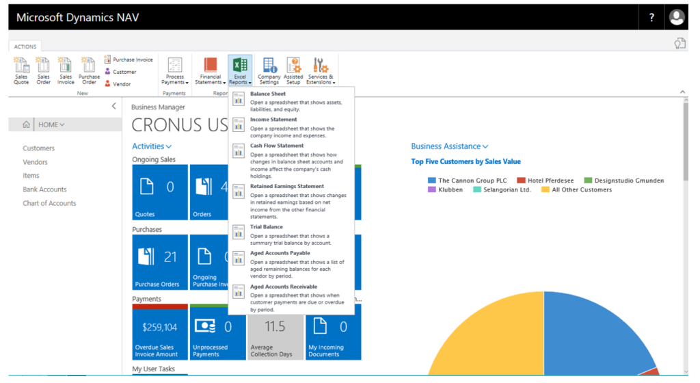Open Vendors in navigation pane

(35, 162)
